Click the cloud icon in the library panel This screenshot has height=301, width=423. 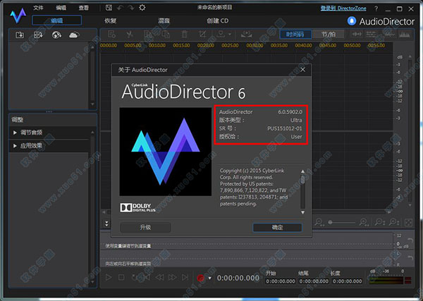(x=74, y=35)
